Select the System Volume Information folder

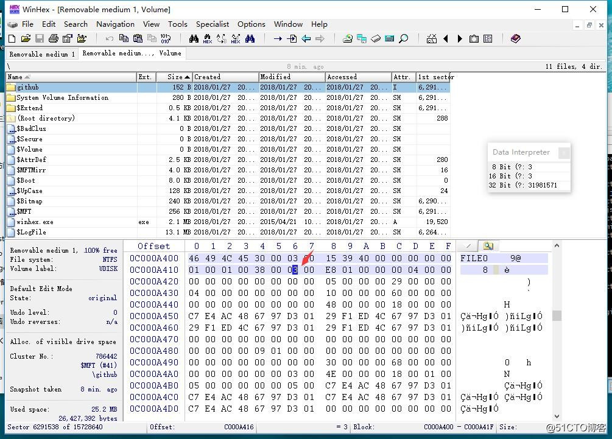228,97
